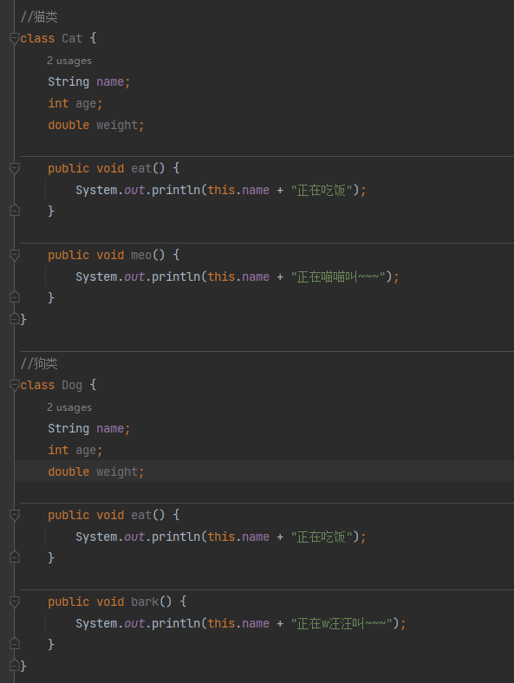
Task: Click 'double weight;' field in class Cat
Action: point(96,126)
